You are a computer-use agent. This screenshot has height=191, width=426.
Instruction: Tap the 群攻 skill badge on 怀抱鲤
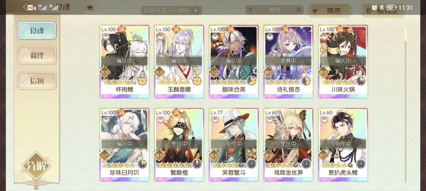[105, 72]
